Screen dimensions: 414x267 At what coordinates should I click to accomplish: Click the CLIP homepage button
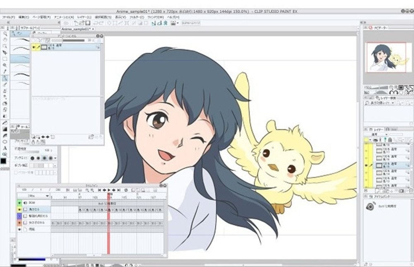tap(191, 23)
